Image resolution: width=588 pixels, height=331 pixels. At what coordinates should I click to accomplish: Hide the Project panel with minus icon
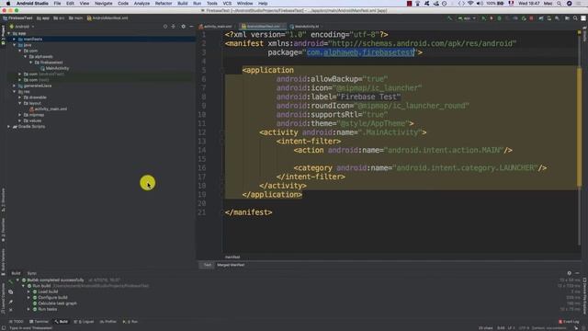coord(191,27)
